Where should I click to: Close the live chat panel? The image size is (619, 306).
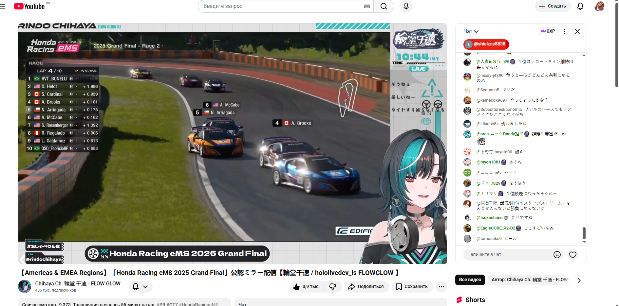coord(577,31)
